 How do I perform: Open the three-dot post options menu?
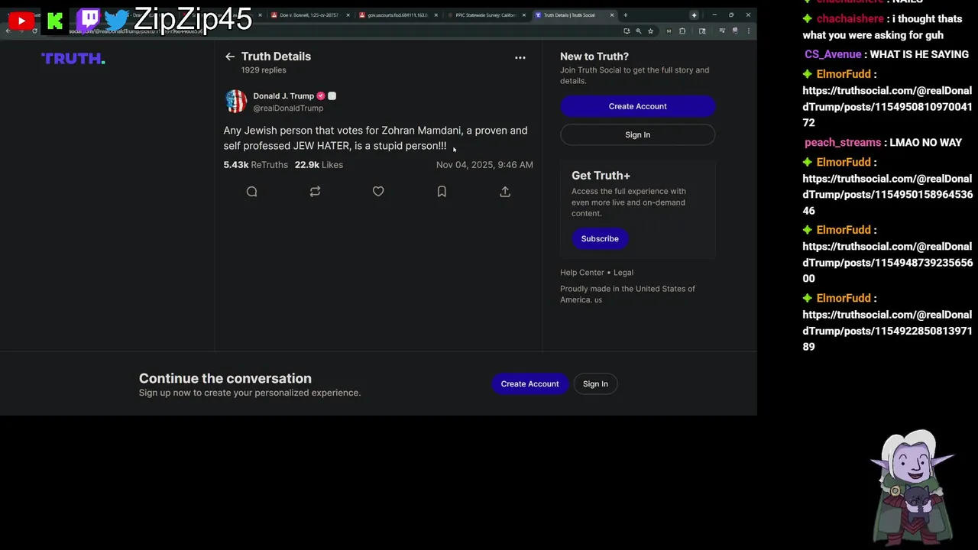point(520,57)
